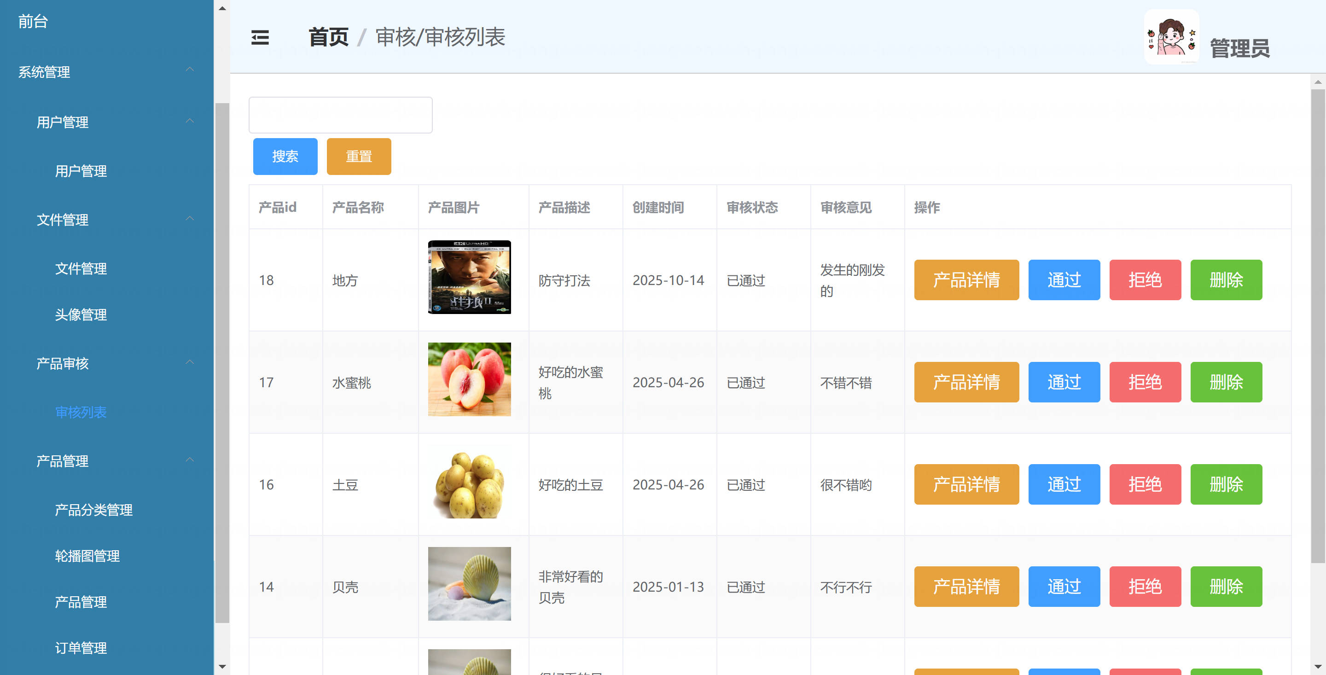Collapse the 系统管理 menu chevron
Screen dimensions: 1326x675
pyautogui.click(x=190, y=70)
